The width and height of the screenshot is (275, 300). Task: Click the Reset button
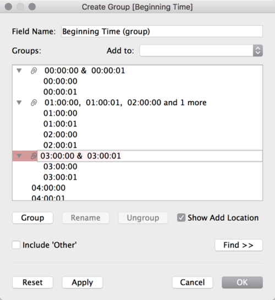(x=32, y=282)
